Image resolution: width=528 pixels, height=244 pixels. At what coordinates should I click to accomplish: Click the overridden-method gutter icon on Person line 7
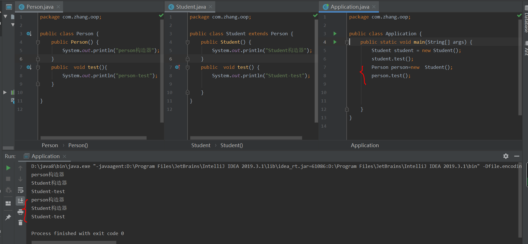[x=29, y=67]
